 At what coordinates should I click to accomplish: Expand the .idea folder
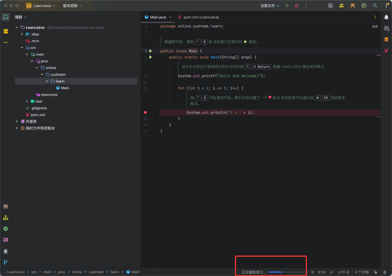(22, 34)
